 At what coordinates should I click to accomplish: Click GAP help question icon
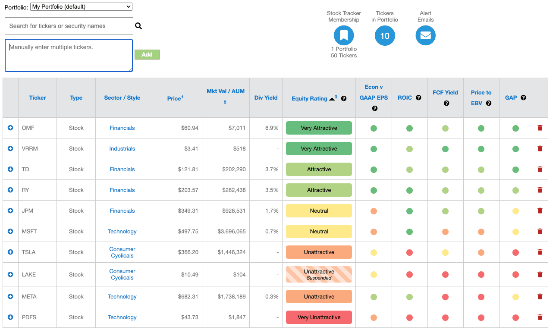(x=523, y=98)
